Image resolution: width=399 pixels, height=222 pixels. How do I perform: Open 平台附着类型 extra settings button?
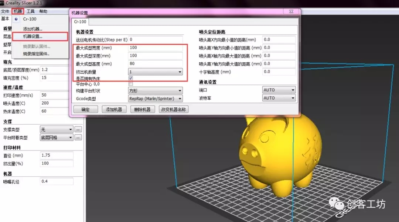pos(78,138)
